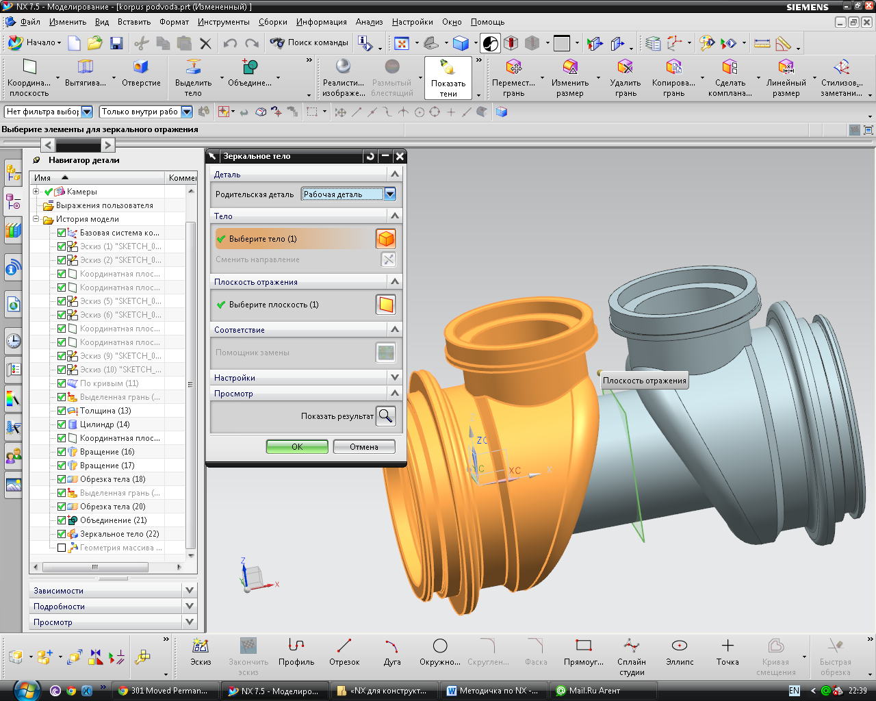The width and height of the screenshot is (876, 701).
Task: Expand the Настройки section in dialog
Action: pyautogui.click(x=394, y=377)
